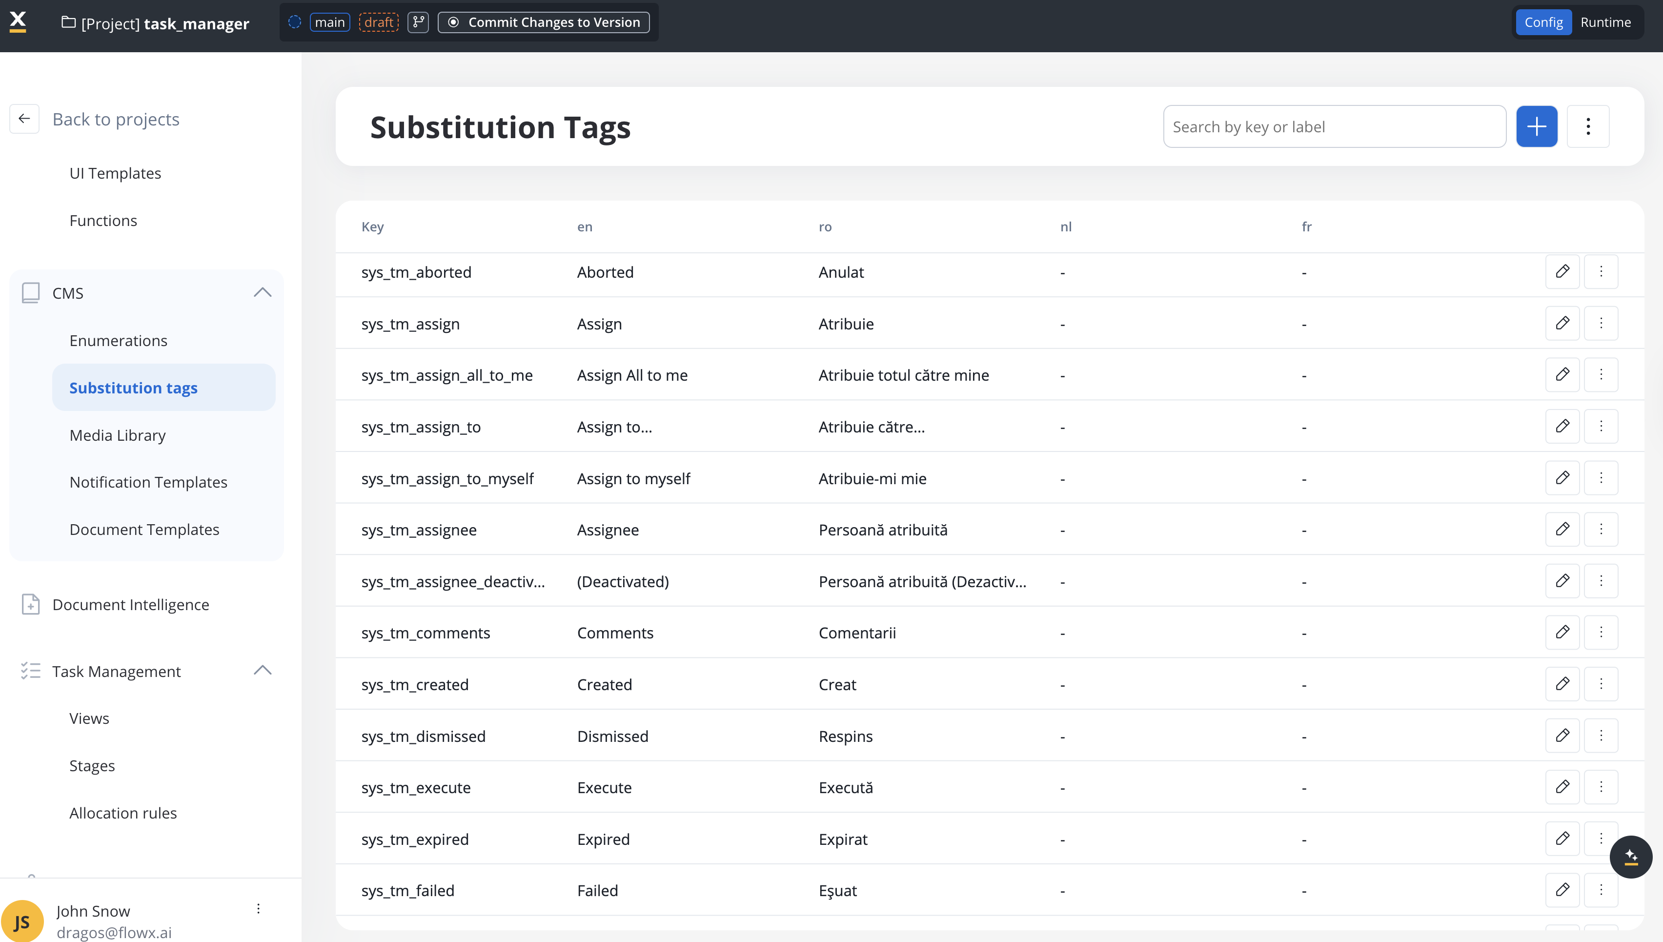This screenshot has width=1663, height=942.
Task: Edit the sys_tm_assignee row with pencil icon
Action: [1562, 529]
